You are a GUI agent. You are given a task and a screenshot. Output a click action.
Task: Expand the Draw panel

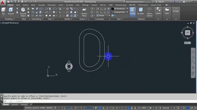(x=51, y=19)
